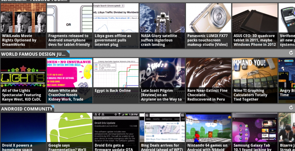Open the Bizarre Streak article tile
This screenshot has width=295, height=151.
click(x=287, y=132)
